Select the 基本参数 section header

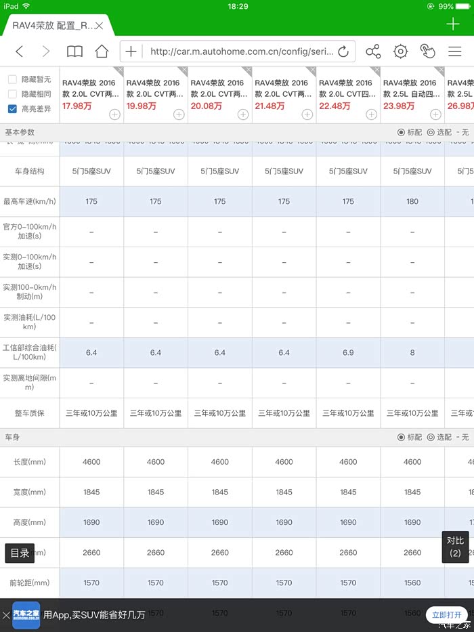click(20, 132)
